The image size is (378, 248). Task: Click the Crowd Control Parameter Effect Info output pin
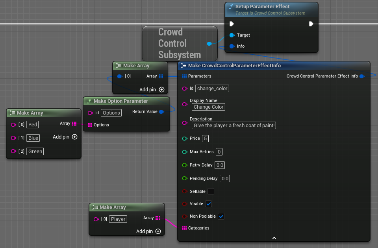[x=362, y=76]
